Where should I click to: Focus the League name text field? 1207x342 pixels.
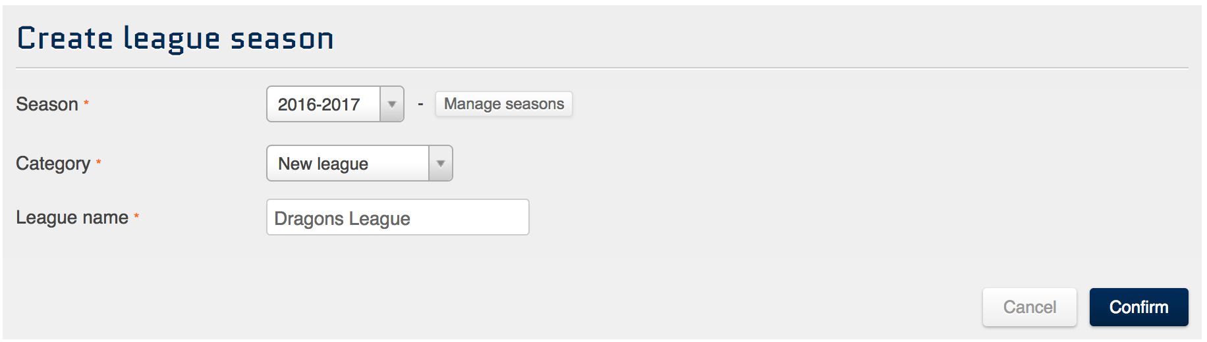[397, 218]
